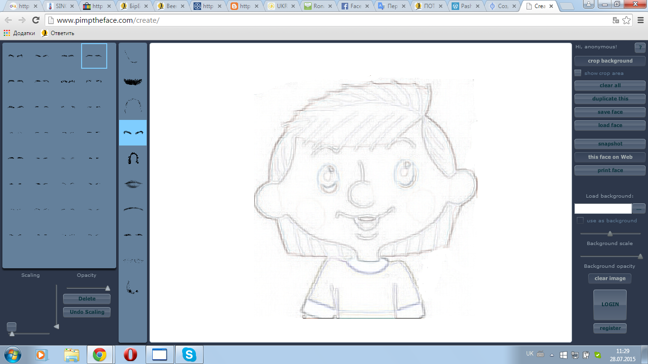This screenshot has width=648, height=364.
Task: Browse for a background file with the ... button
Action: pos(639,209)
